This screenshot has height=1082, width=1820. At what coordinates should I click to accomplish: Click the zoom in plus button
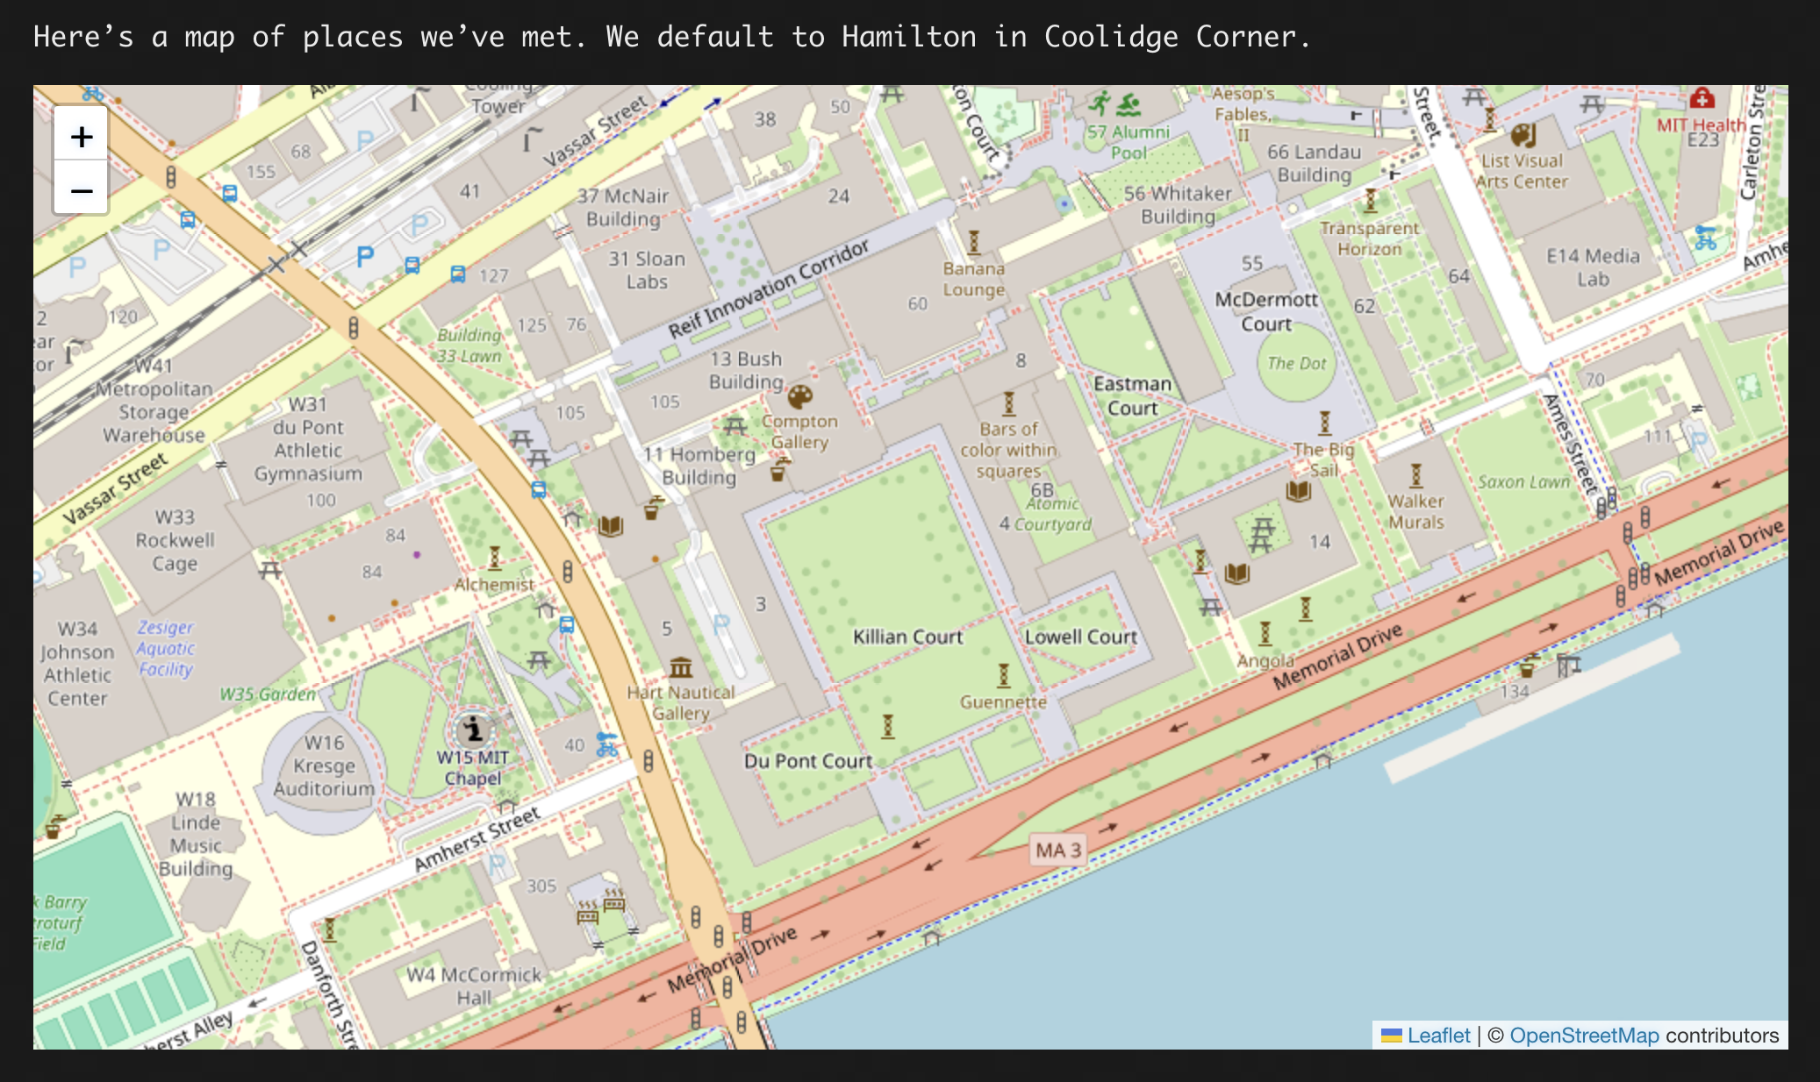point(82,136)
